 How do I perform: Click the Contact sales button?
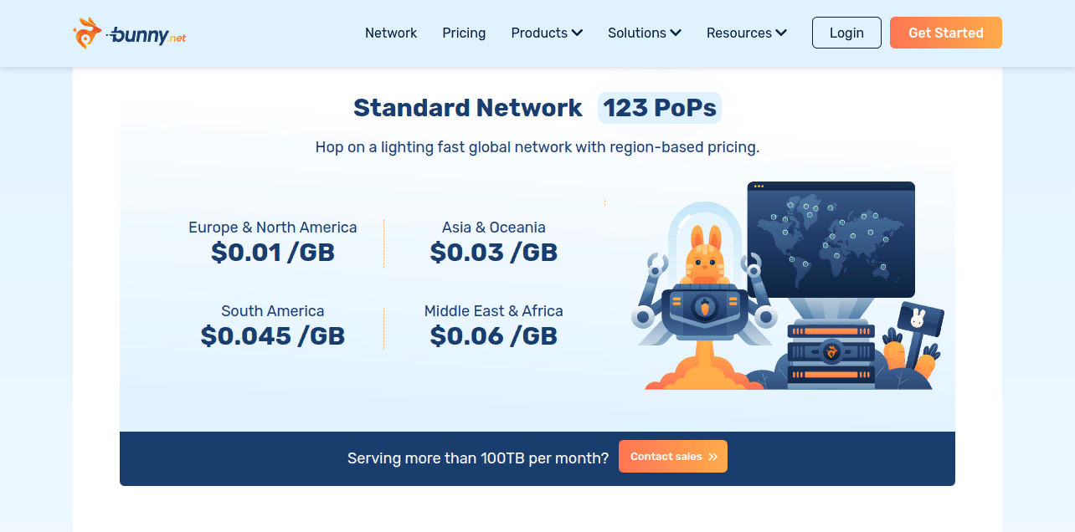click(673, 457)
